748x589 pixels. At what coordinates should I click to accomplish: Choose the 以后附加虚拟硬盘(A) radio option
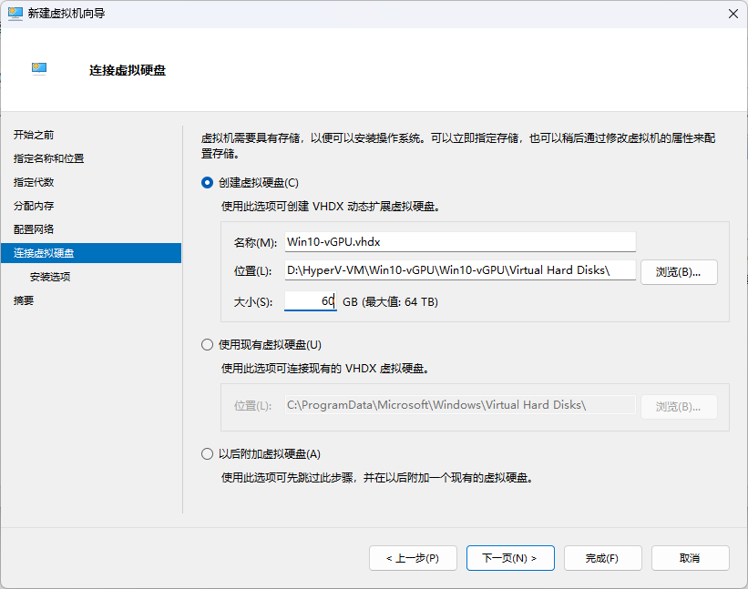click(x=207, y=454)
